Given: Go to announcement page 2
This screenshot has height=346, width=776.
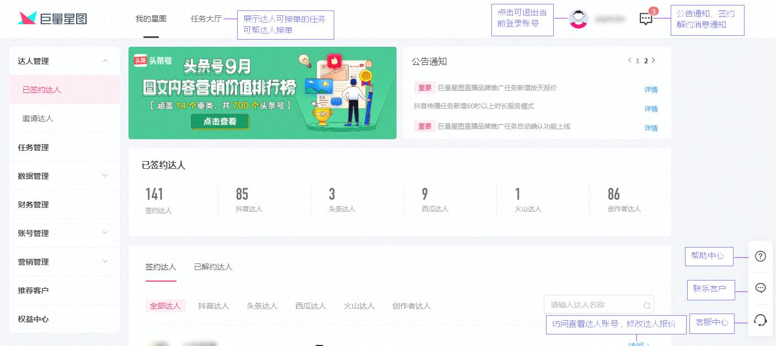Looking at the screenshot, I should 645,61.
